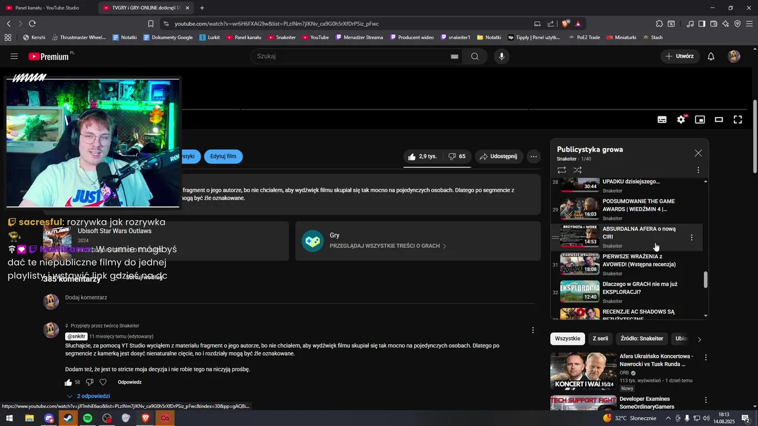Open the YouTube guide hamburger menu
The image size is (758, 426).
14,56
